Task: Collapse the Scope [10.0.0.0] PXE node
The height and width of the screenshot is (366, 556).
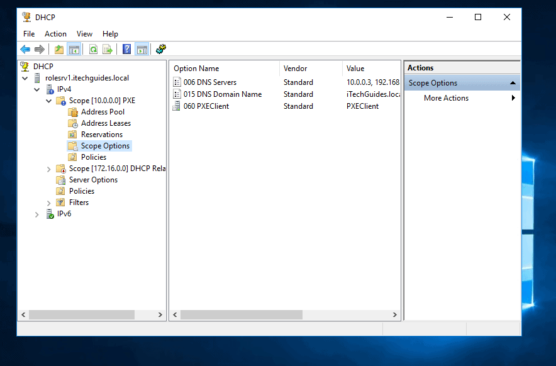Action: tap(50, 101)
